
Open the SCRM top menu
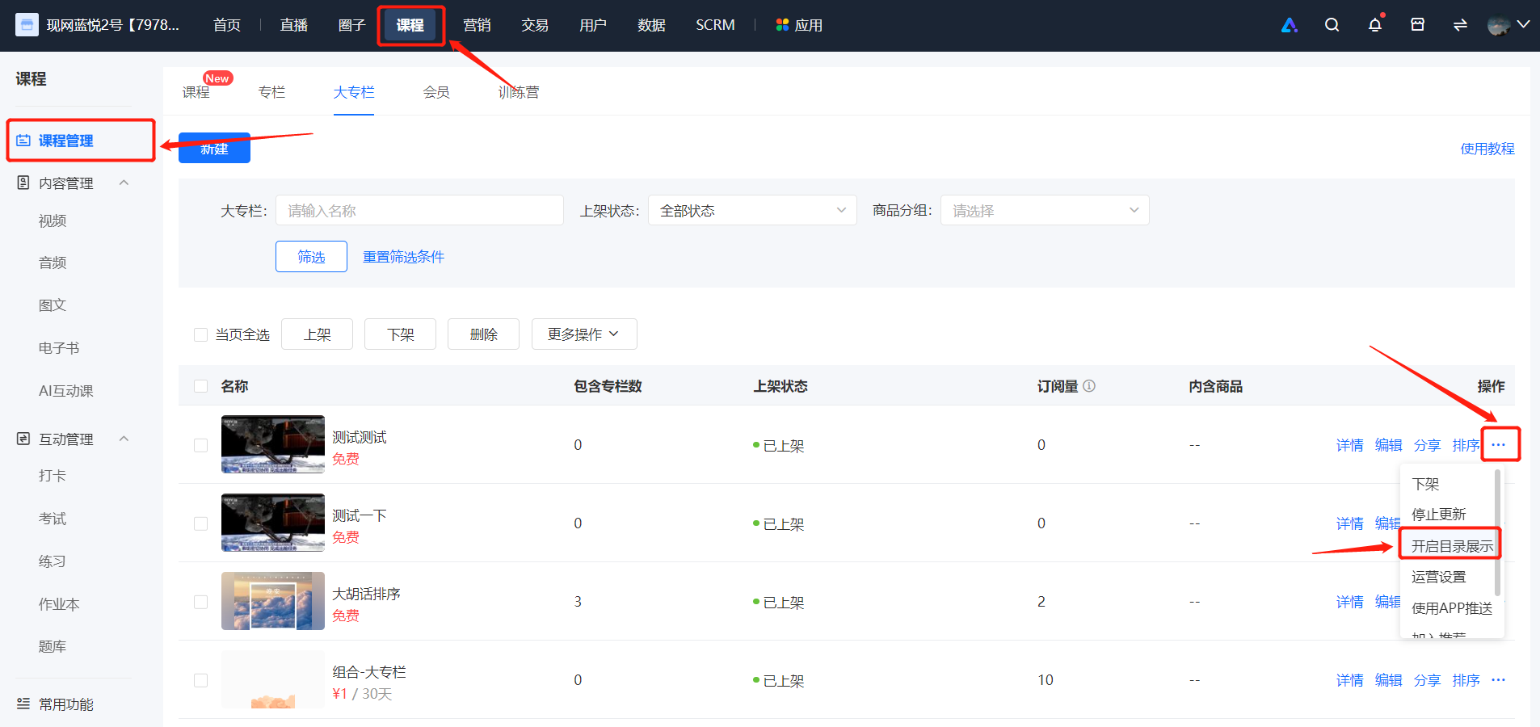[x=715, y=25]
